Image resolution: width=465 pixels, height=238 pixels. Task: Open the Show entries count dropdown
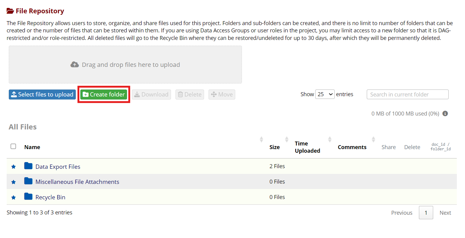(x=325, y=94)
